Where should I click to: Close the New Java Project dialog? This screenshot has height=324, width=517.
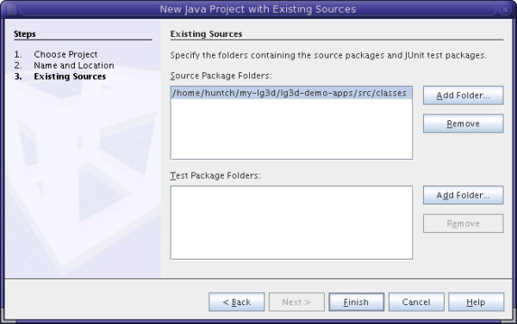pyautogui.click(x=505, y=9)
